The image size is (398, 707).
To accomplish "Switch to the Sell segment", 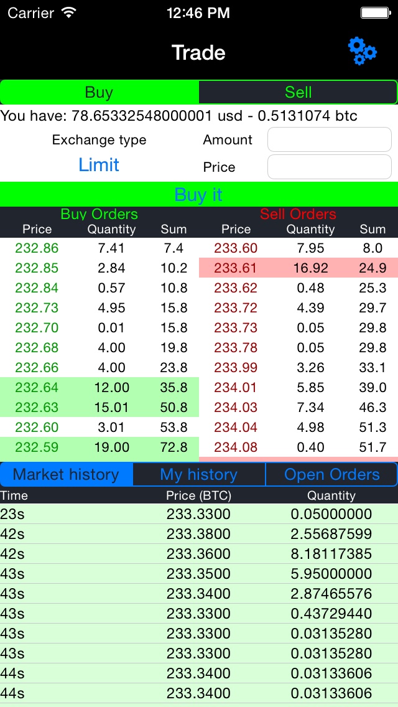I will pyautogui.click(x=298, y=92).
